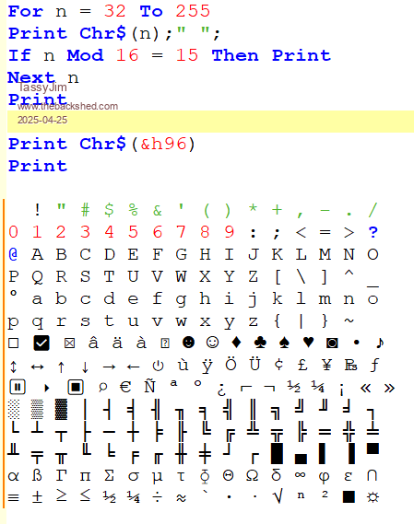The image size is (414, 524).
Task: Click the club suit symbol
Action: point(260,343)
